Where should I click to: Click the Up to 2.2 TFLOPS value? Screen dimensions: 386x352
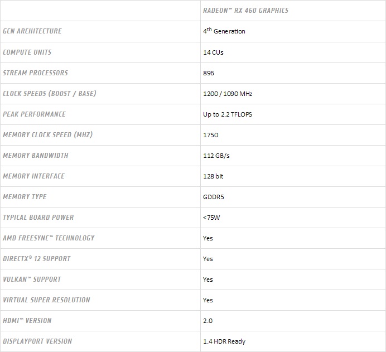pos(228,114)
